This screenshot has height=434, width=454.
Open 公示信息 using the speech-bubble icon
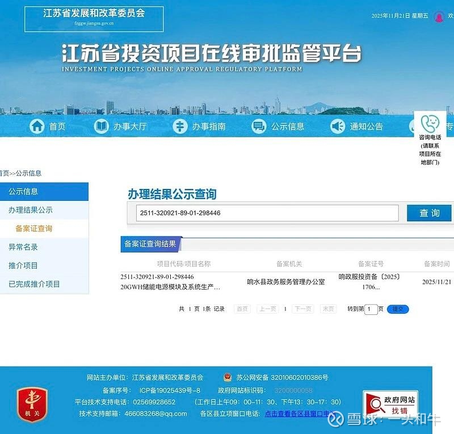(259, 127)
